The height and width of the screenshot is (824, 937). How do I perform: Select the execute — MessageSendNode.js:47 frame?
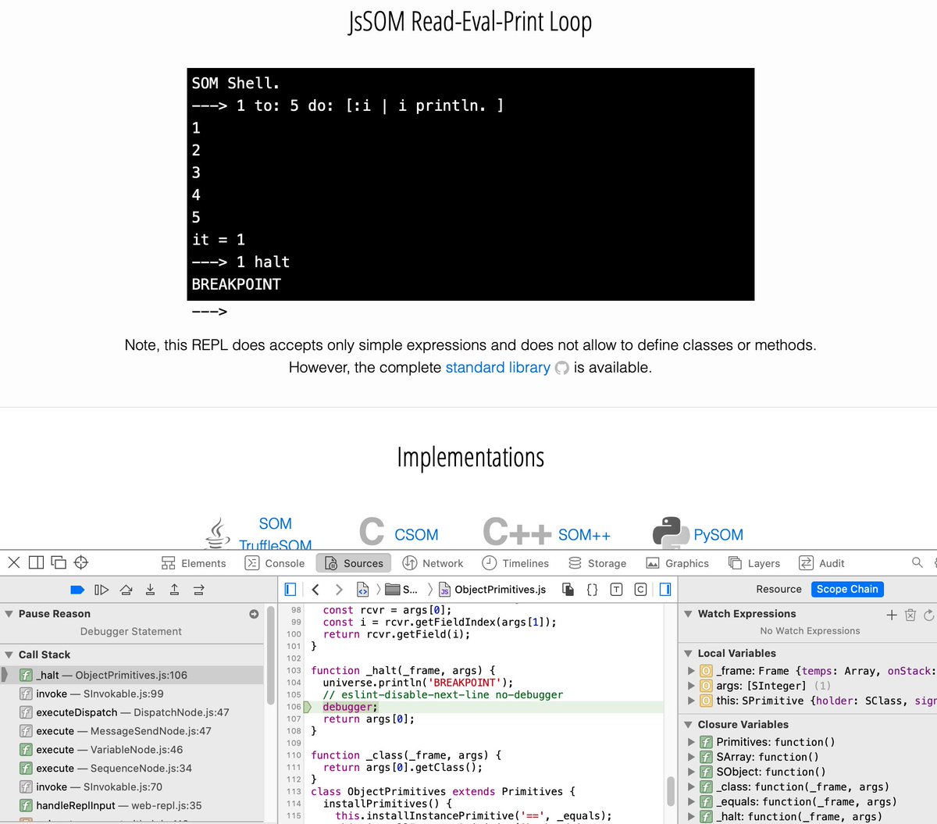point(133,731)
